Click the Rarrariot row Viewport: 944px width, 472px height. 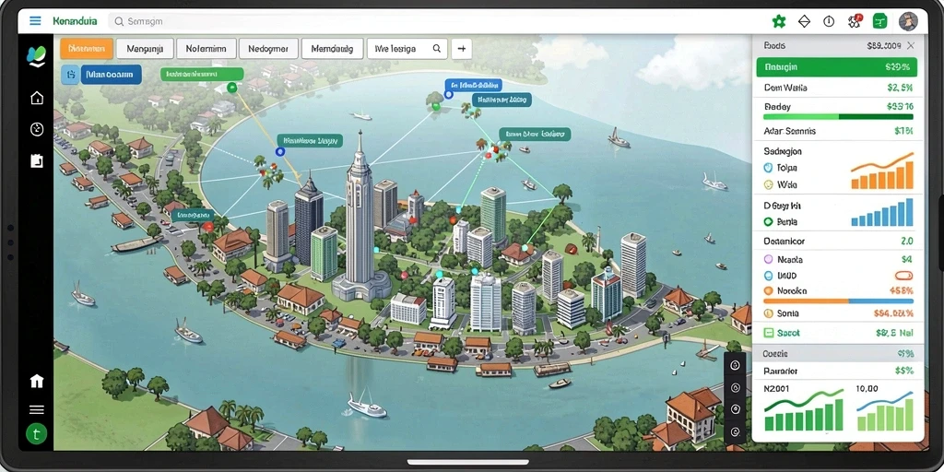[x=837, y=371]
